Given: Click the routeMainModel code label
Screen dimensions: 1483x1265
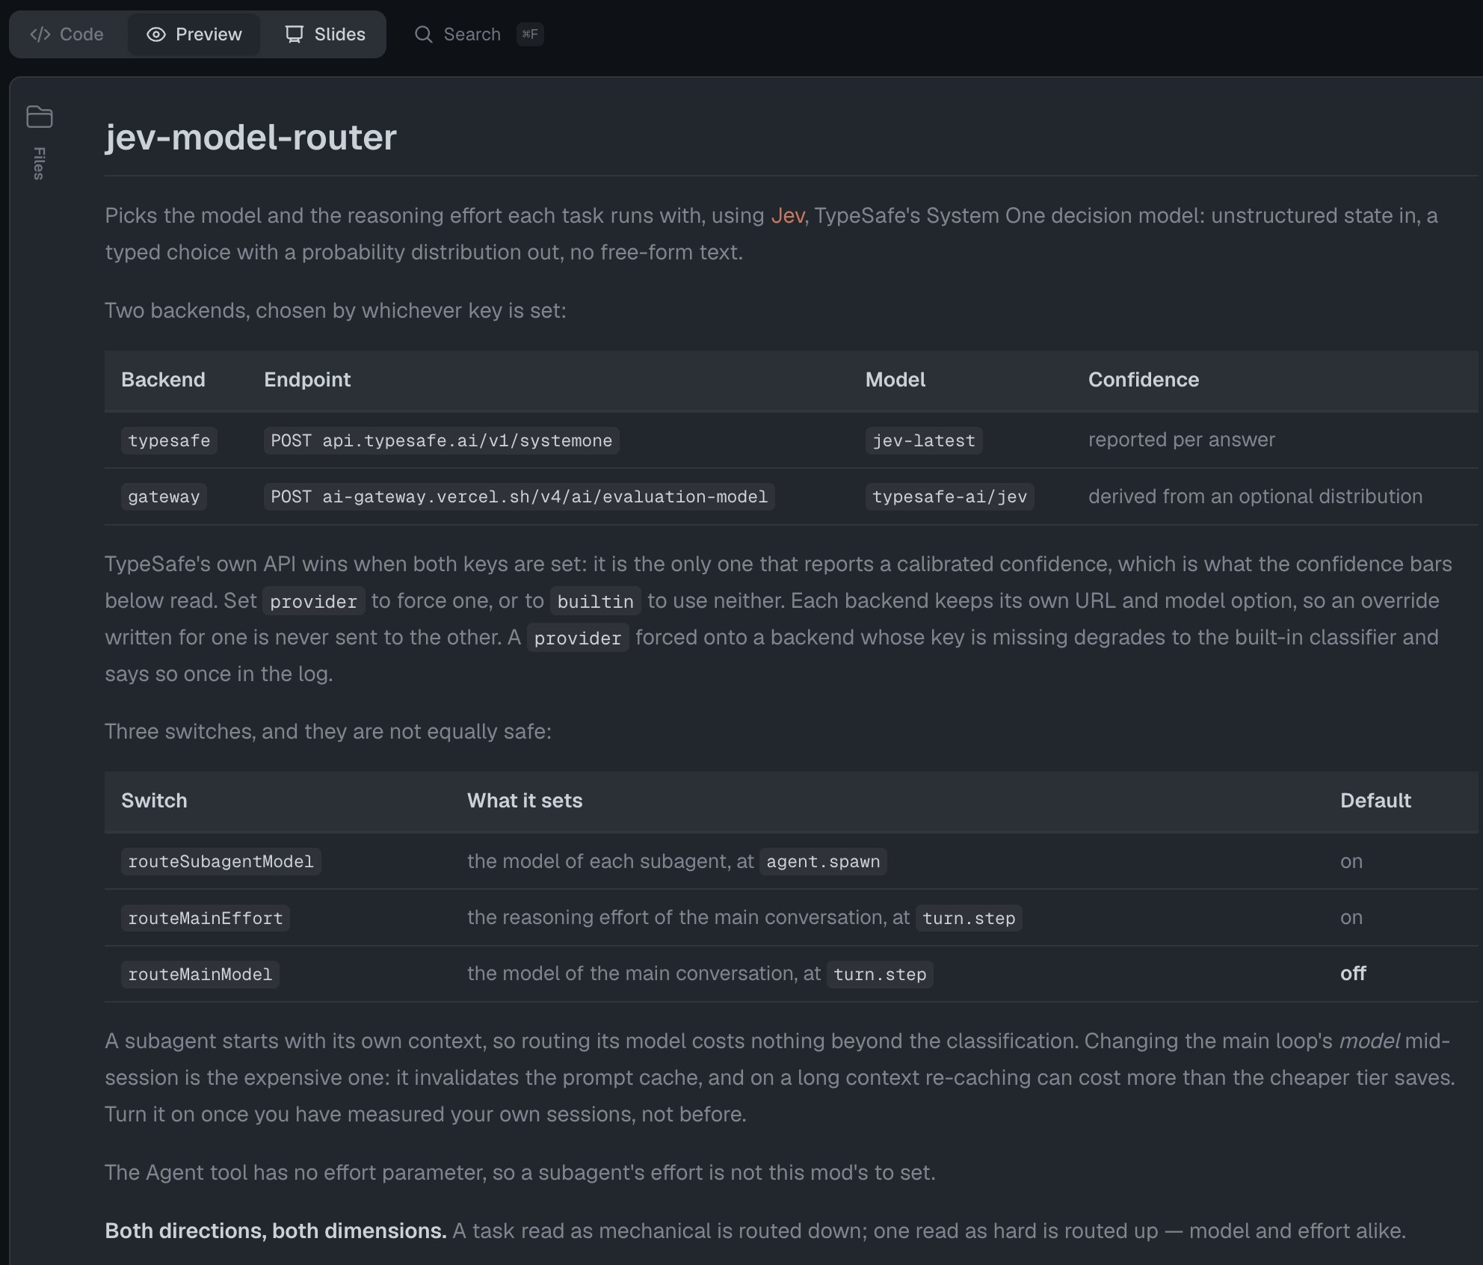Looking at the screenshot, I should pos(200,974).
